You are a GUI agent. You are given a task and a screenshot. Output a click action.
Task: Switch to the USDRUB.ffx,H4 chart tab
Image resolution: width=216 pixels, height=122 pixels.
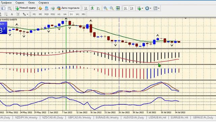157,118
